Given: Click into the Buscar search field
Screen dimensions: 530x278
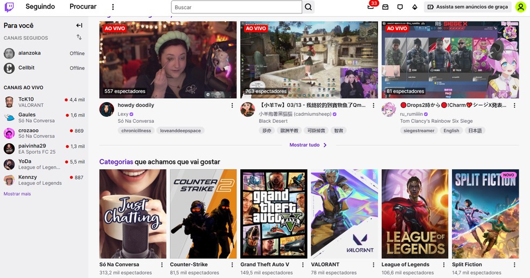Looking at the screenshot, I should (x=236, y=7).
